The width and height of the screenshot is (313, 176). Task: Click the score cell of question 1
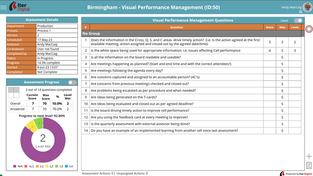coord(270,42)
